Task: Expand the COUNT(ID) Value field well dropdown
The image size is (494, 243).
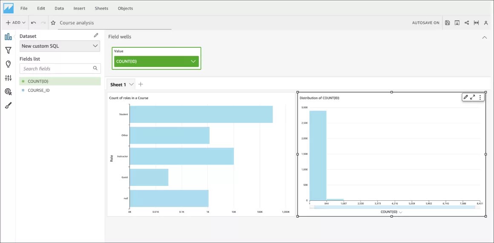Action: [193, 61]
